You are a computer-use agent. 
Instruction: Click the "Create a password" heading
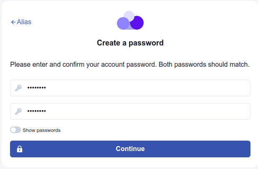point(130,43)
